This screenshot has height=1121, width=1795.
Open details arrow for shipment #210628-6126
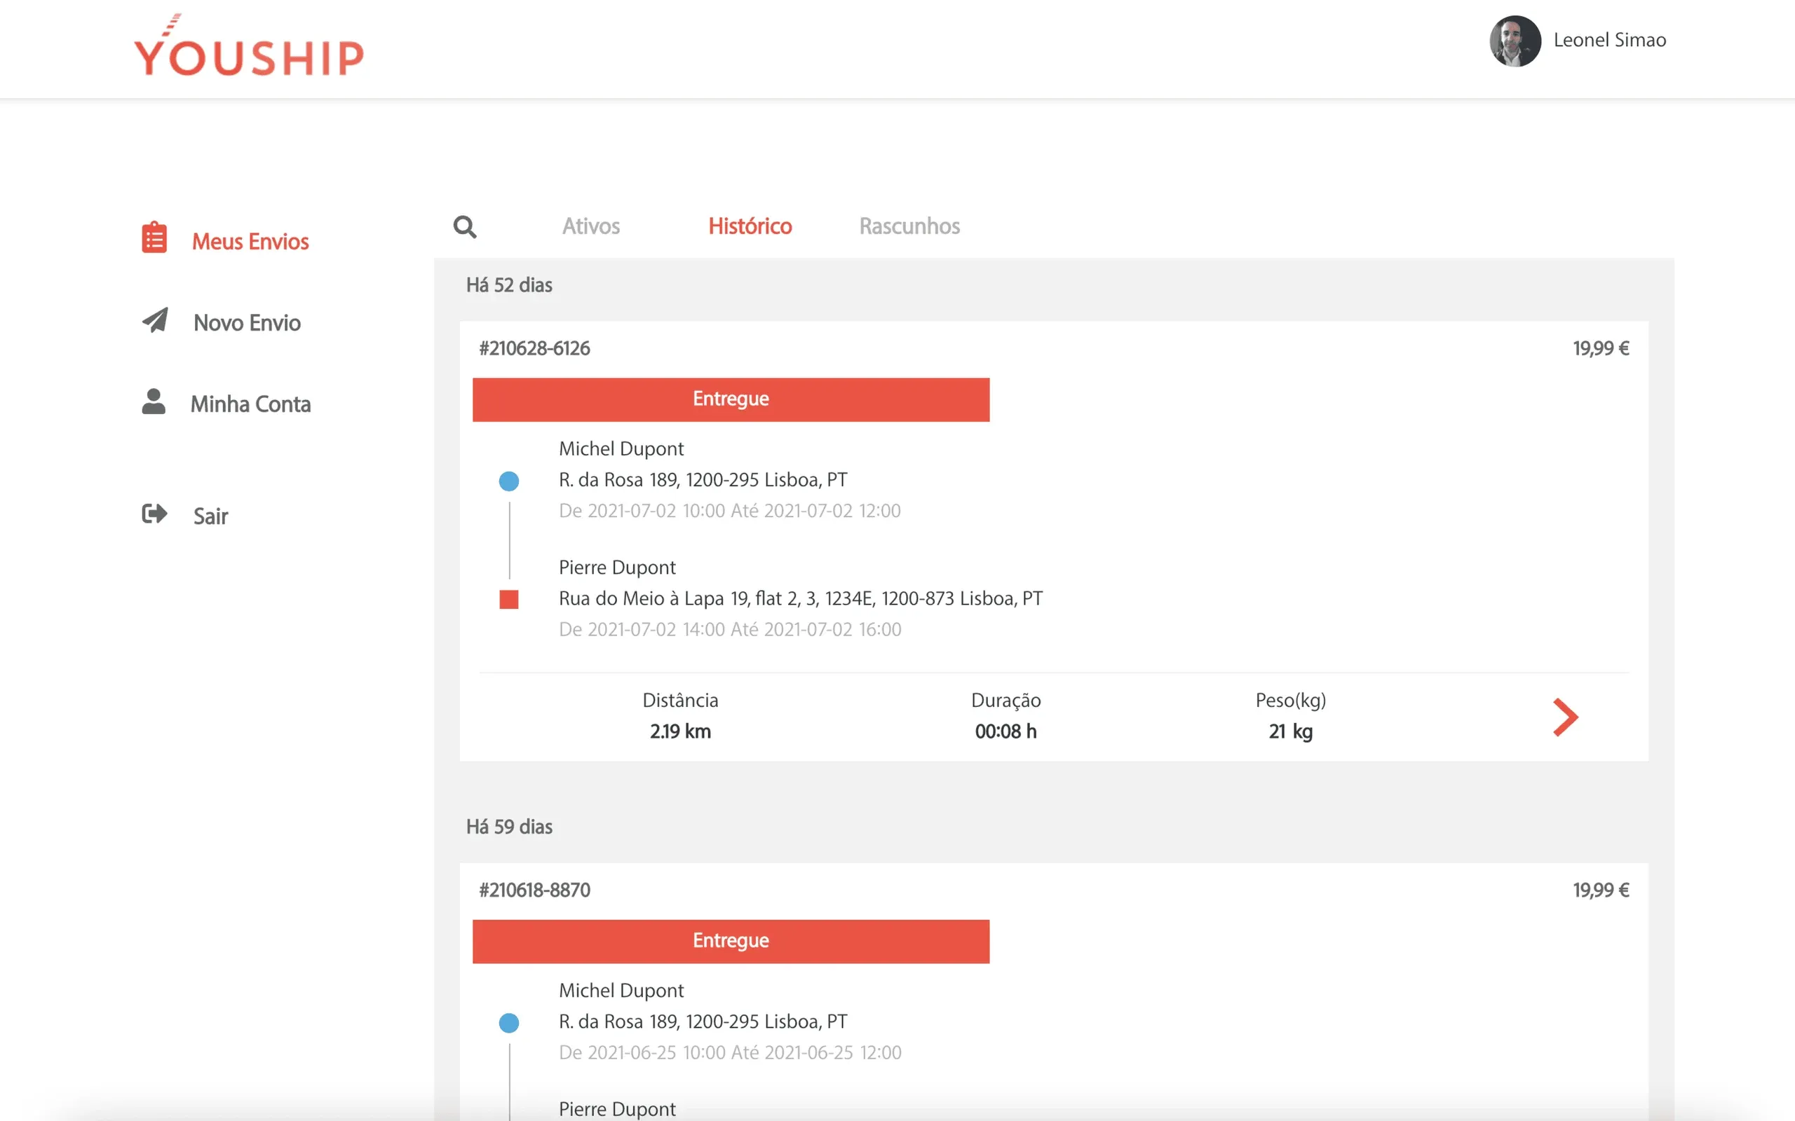click(x=1565, y=717)
